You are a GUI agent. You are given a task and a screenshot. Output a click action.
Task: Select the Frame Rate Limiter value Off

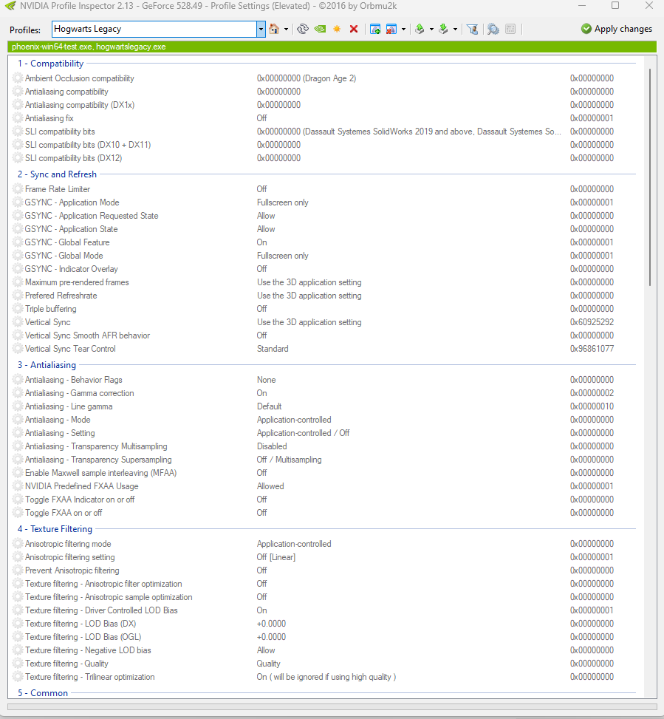click(310, 188)
